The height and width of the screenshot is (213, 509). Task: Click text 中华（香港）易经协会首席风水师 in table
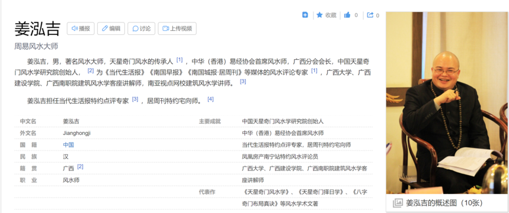[x=283, y=133]
